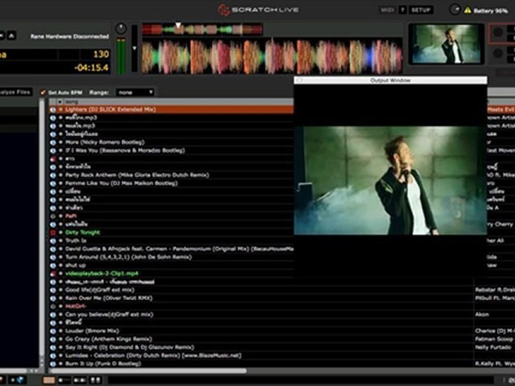Click the lower round knob beside video preview
515x386 pixels.
[498, 53]
